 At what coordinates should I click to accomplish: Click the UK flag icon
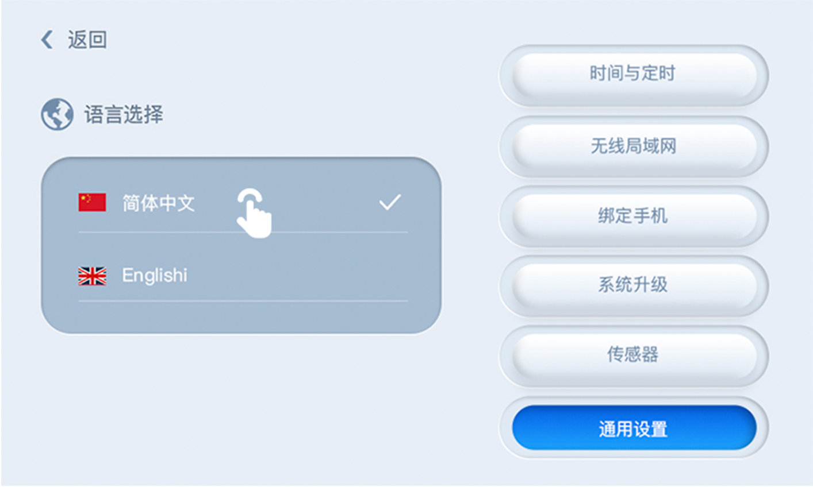click(92, 276)
